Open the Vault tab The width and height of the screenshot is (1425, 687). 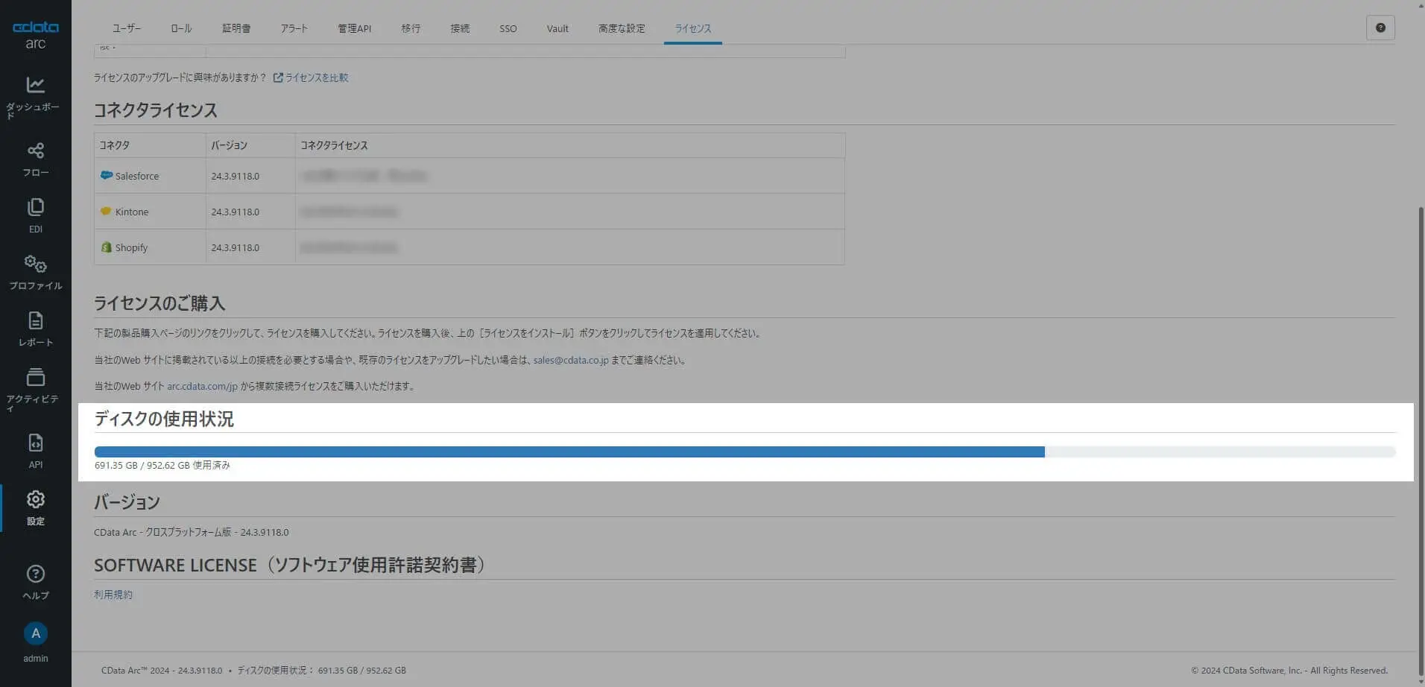pos(557,28)
